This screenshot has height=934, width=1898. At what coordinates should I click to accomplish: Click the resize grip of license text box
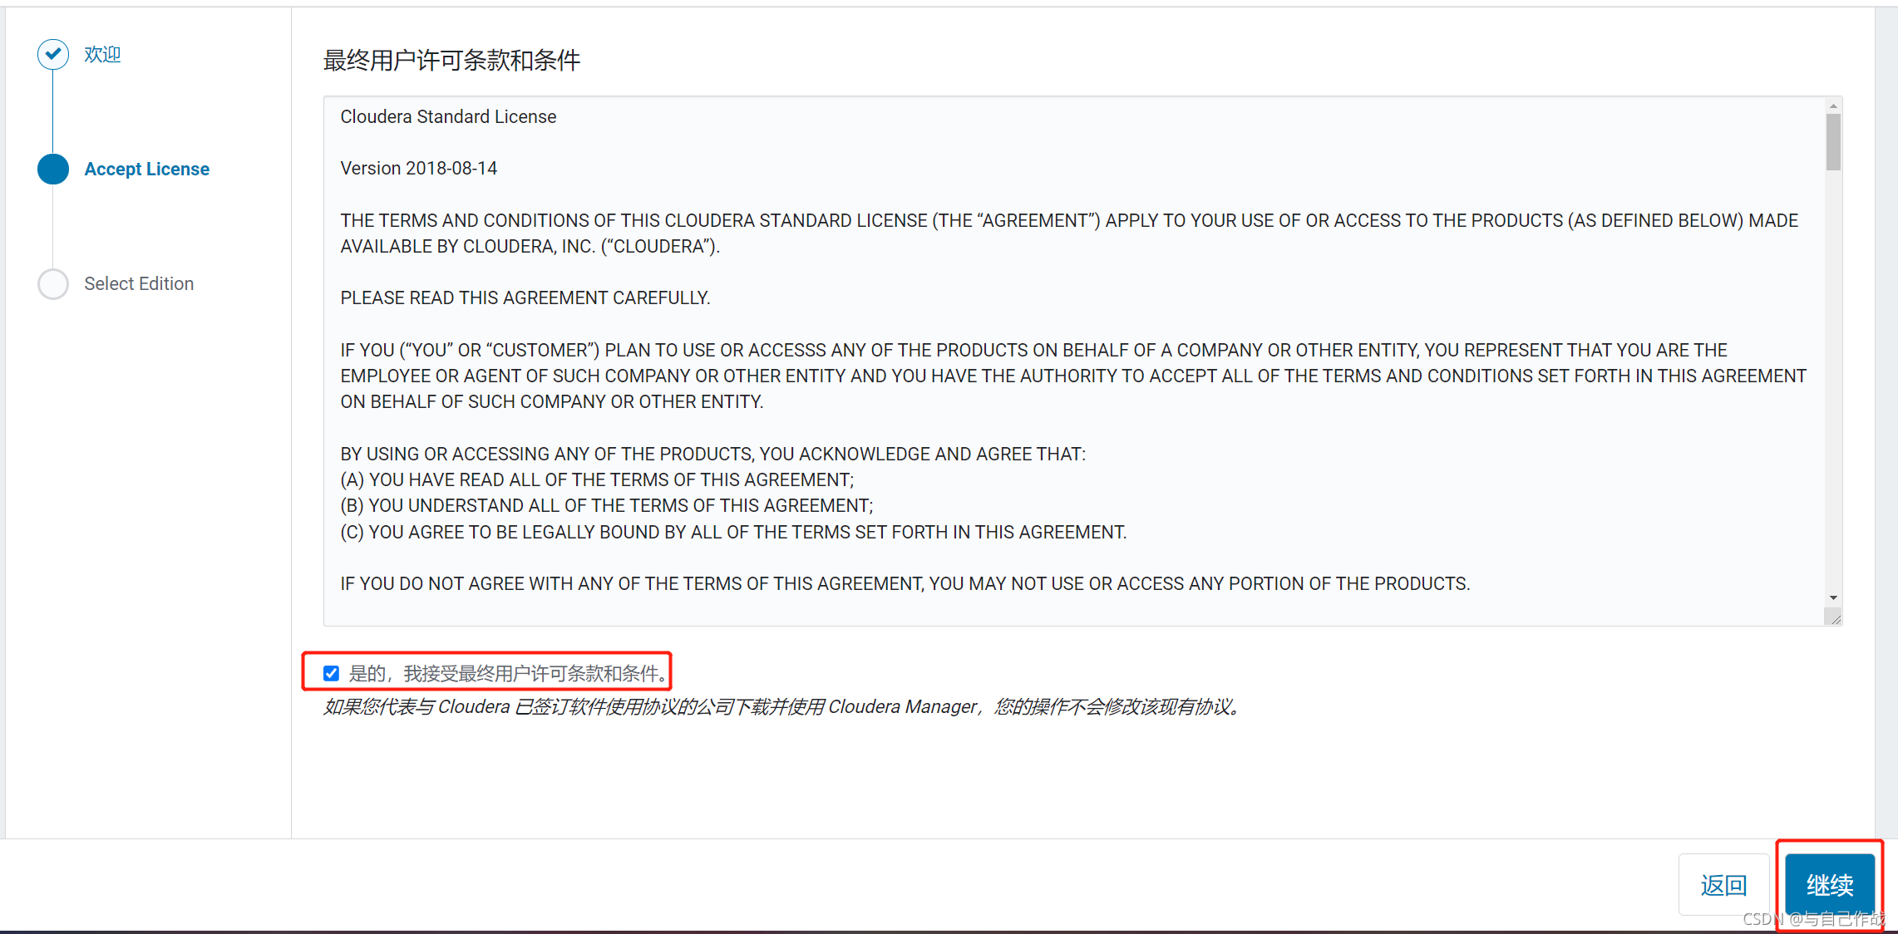(1833, 617)
